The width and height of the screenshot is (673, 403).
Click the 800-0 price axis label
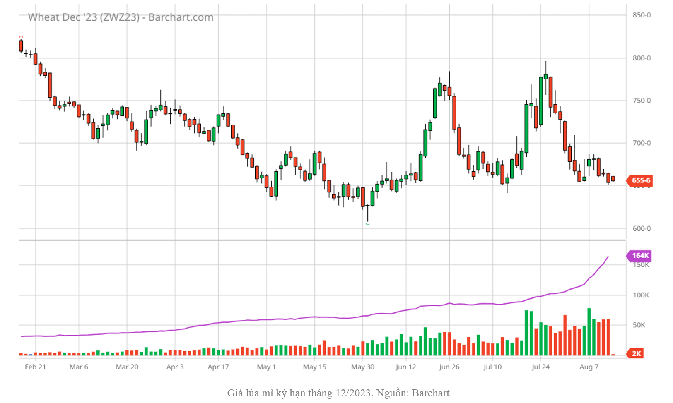coord(642,58)
